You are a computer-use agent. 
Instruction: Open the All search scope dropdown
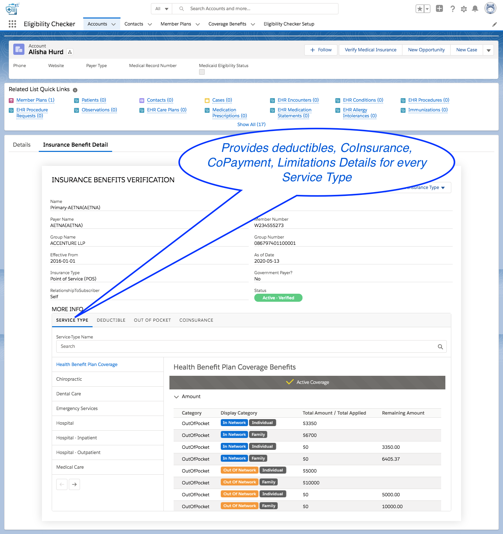click(161, 9)
